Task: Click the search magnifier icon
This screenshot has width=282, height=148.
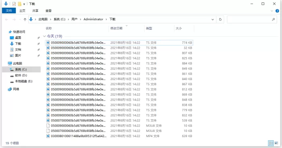Action: point(274,19)
